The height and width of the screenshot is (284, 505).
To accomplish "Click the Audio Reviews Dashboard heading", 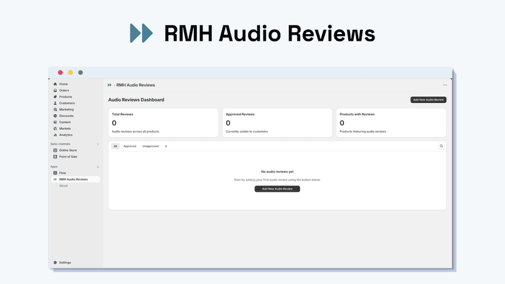I will click(136, 100).
